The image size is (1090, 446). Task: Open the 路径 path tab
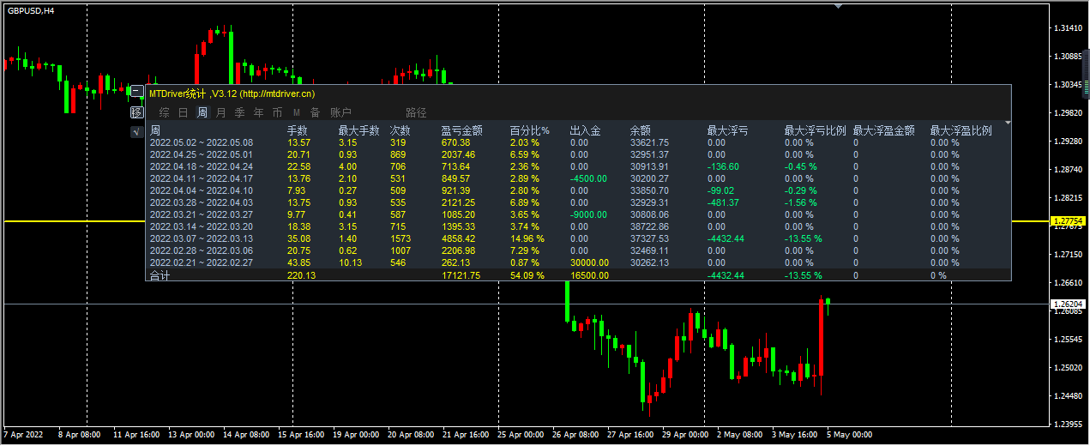coord(416,112)
